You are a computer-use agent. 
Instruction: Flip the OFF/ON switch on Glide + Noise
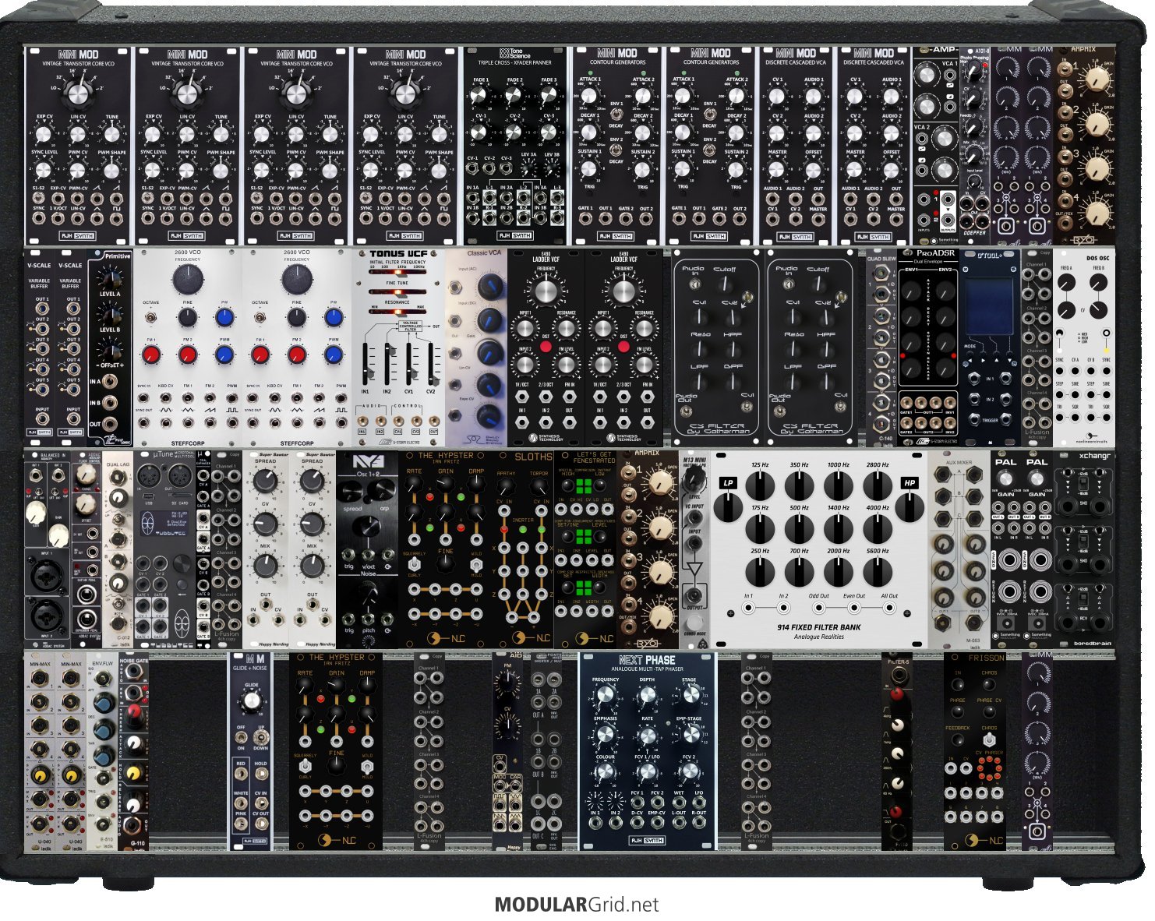[241, 738]
